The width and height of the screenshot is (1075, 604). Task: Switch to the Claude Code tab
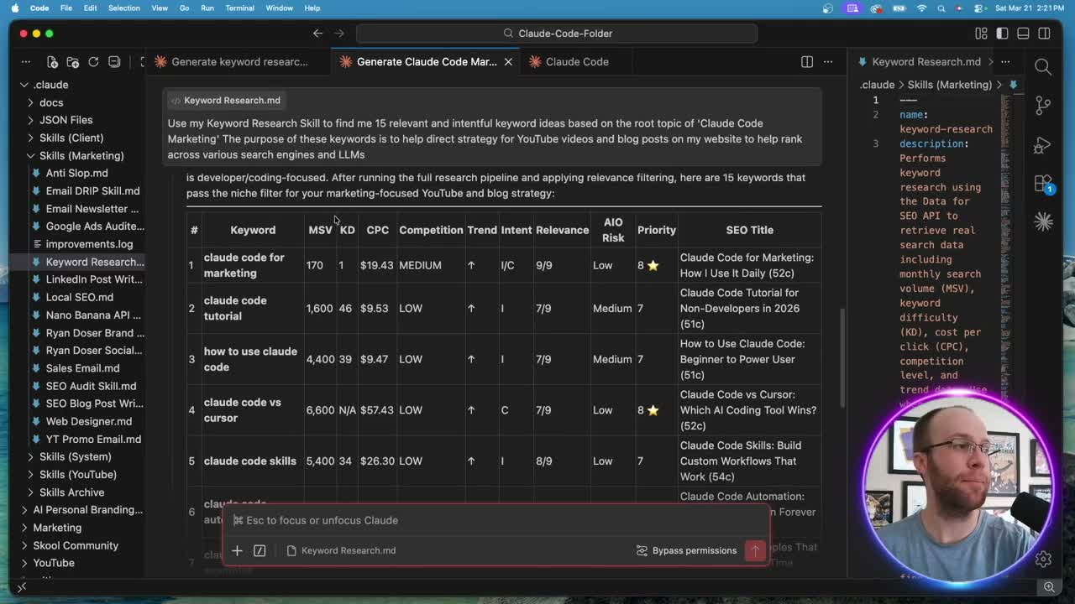(577, 61)
